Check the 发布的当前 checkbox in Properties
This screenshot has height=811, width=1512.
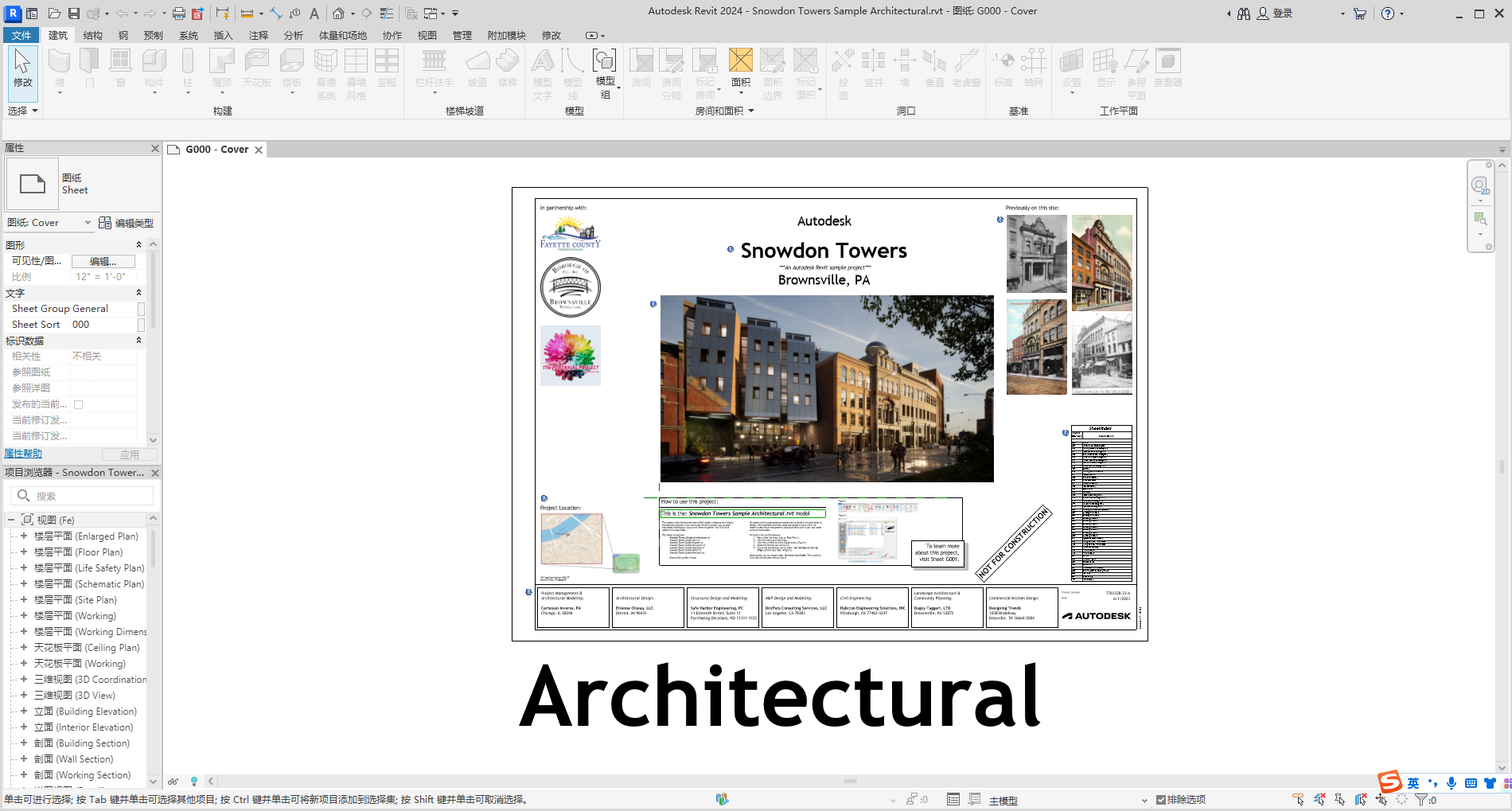pyautogui.click(x=77, y=404)
